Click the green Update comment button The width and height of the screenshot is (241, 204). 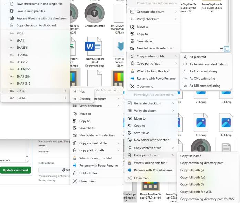15,170
